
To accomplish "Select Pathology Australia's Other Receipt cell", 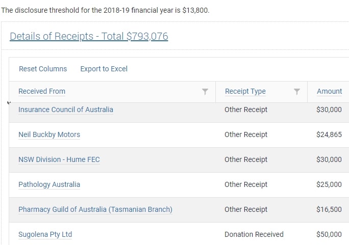I will [246, 184].
